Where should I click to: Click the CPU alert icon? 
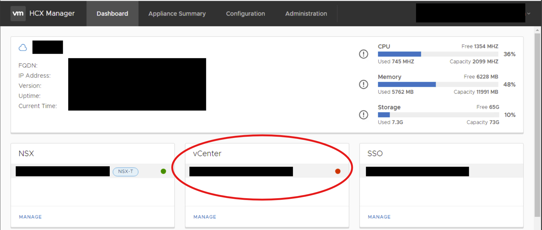pyautogui.click(x=364, y=54)
